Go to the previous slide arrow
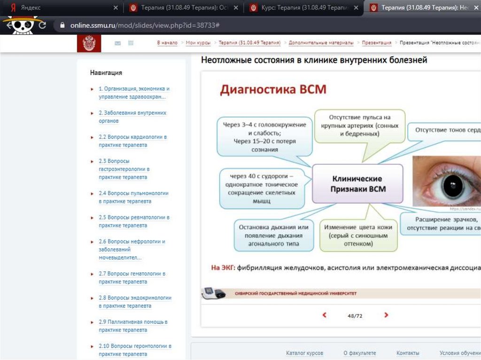This screenshot has height=360, width=481. pos(324,315)
